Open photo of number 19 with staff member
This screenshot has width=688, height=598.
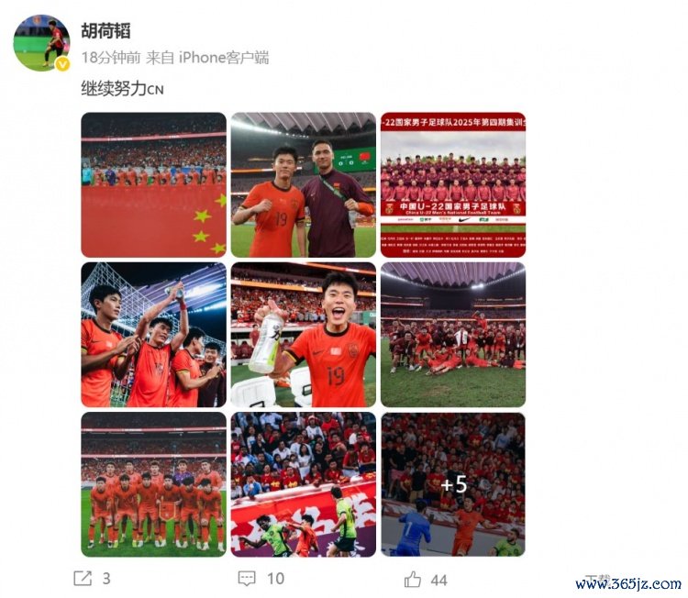(304, 184)
